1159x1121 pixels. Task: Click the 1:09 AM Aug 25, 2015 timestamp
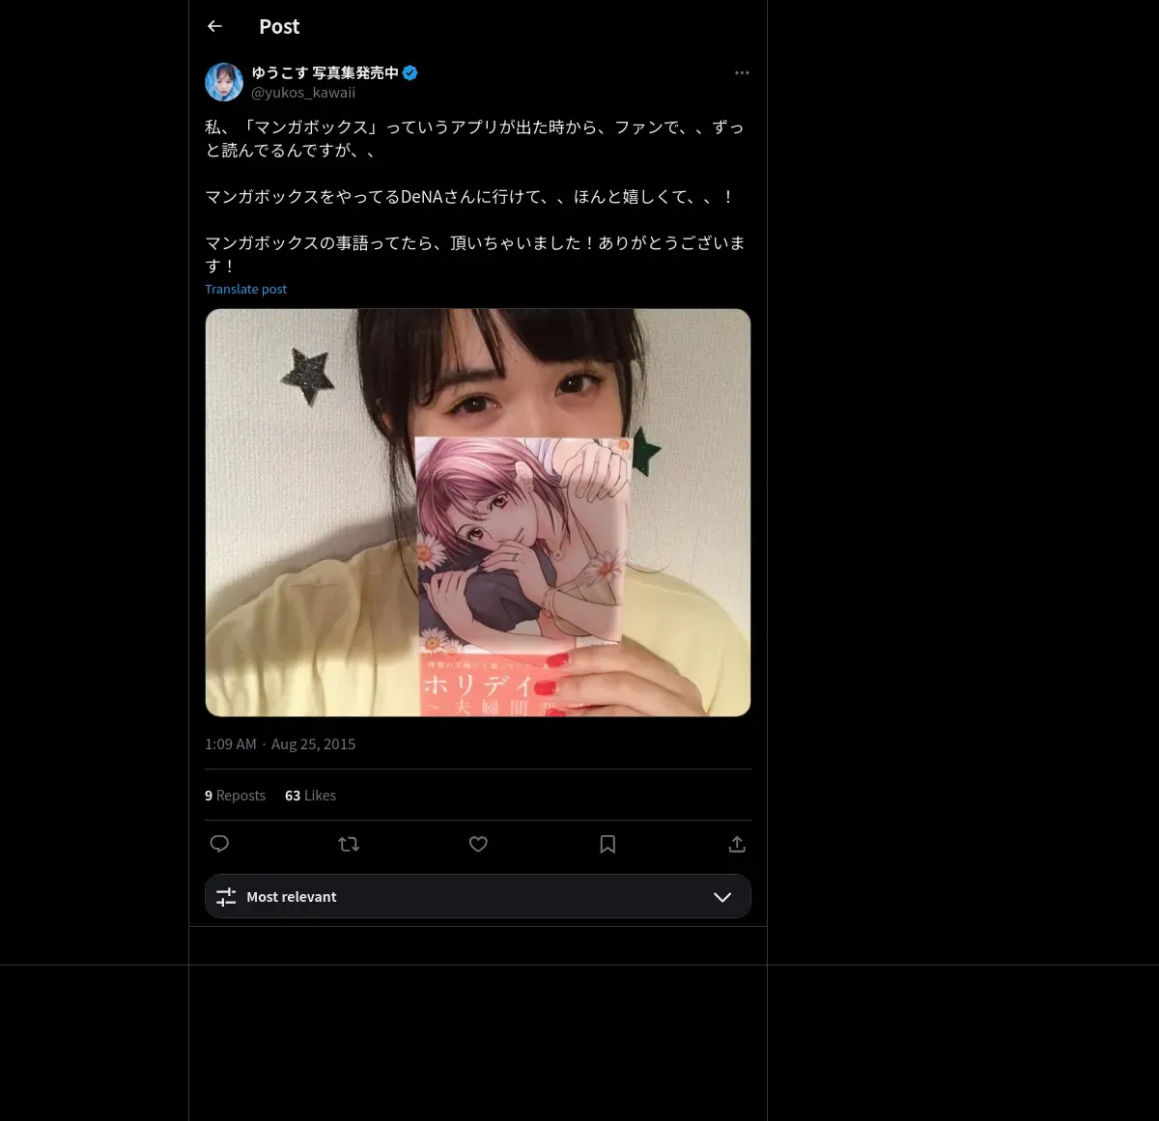tap(280, 744)
